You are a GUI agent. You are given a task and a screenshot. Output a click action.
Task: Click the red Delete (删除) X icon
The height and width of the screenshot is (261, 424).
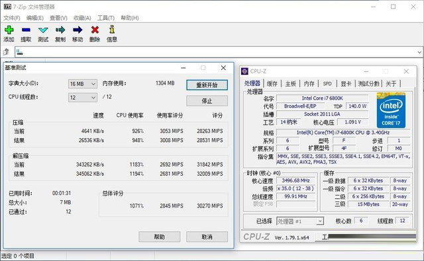(95, 30)
